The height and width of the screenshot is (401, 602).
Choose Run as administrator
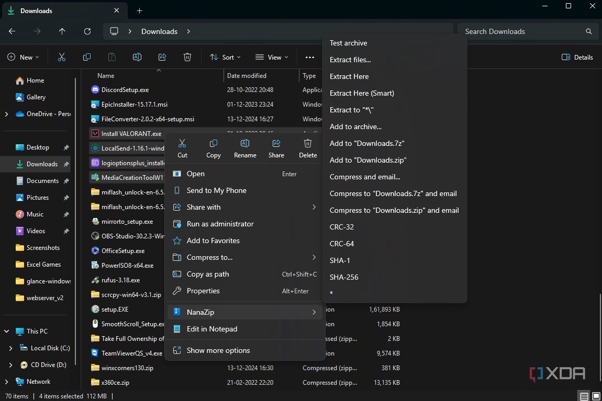tap(245, 224)
